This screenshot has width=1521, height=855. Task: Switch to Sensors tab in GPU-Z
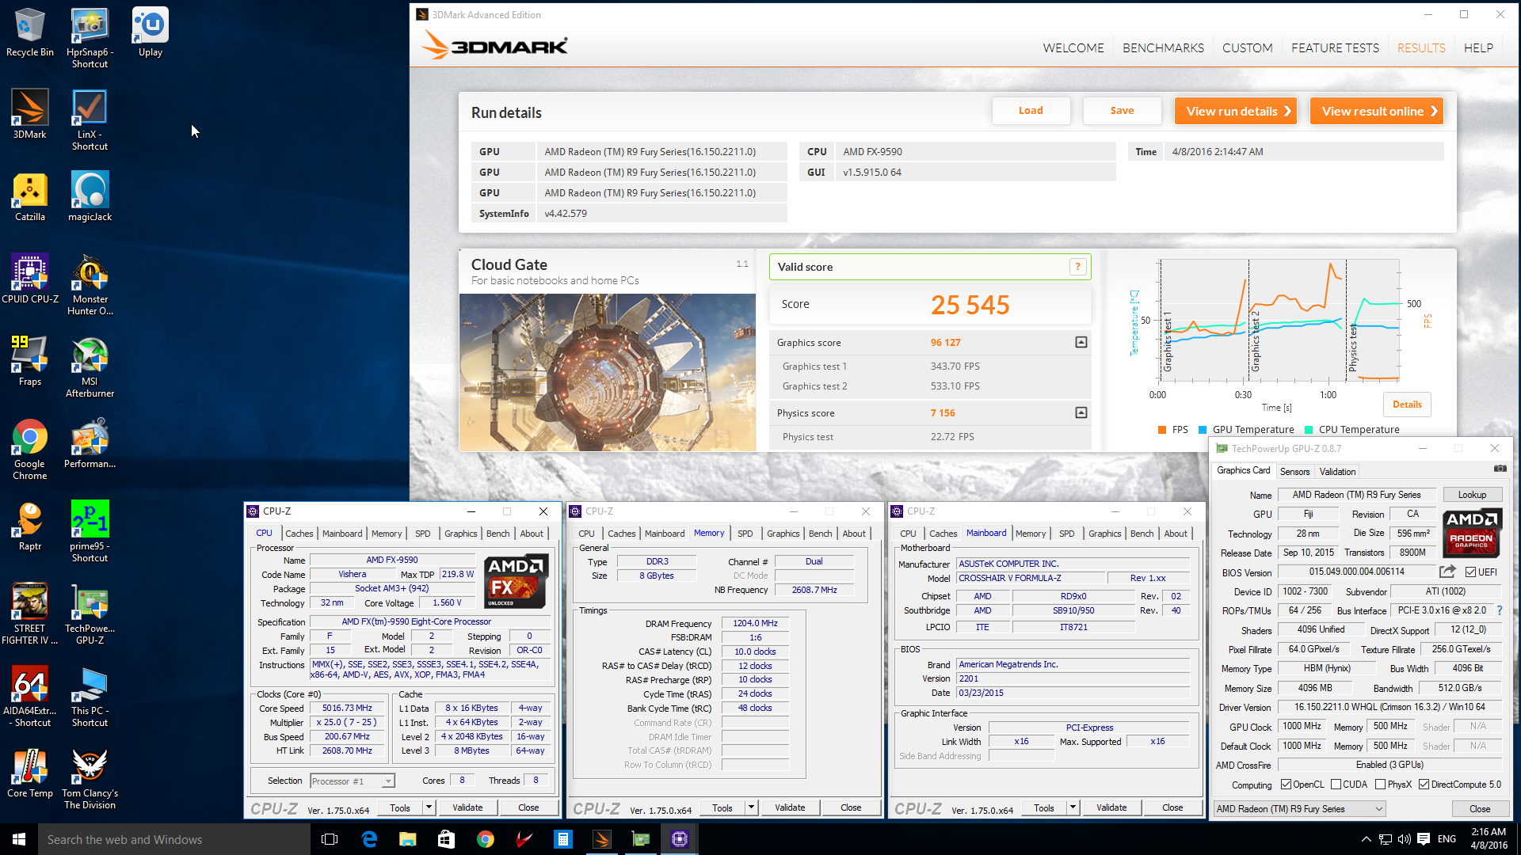[x=1294, y=471]
